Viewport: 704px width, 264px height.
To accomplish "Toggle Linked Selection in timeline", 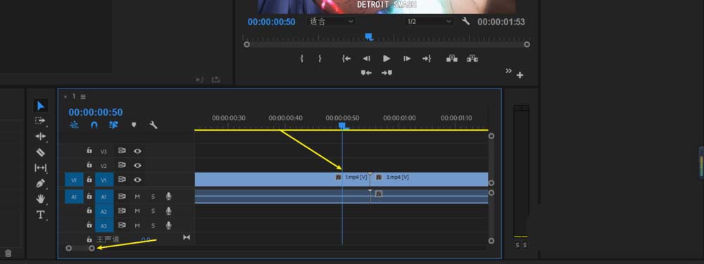I will click(x=113, y=125).
